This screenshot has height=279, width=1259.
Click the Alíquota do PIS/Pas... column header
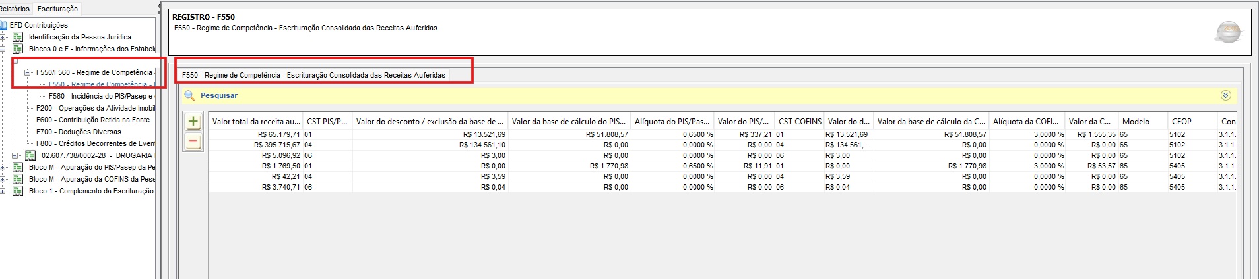(x=672, y=121)
